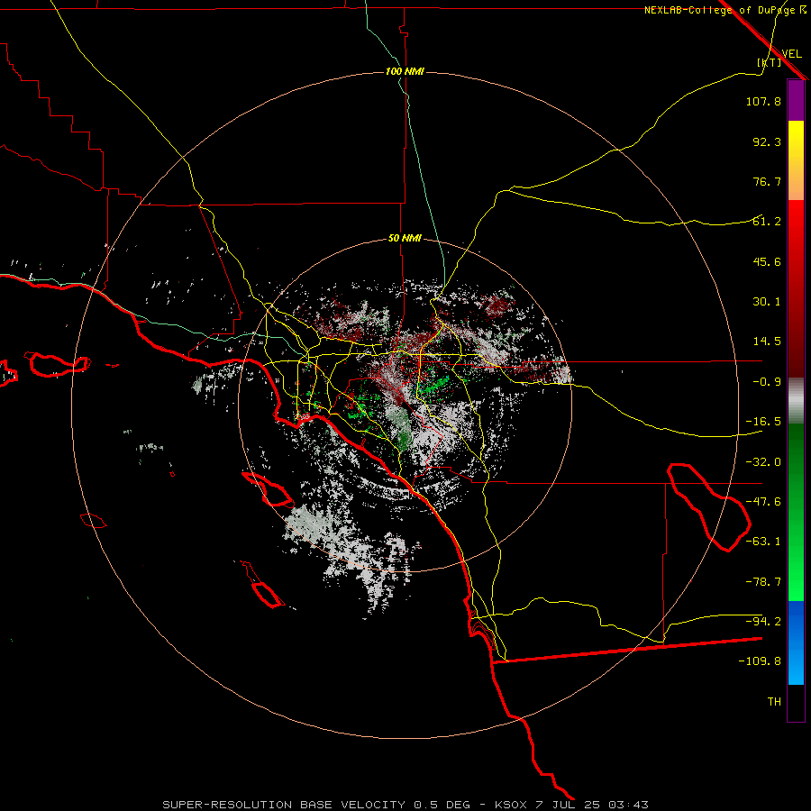Click the -16.5 scale value
The image size is (811, 811).
click(x=763, y=422)
